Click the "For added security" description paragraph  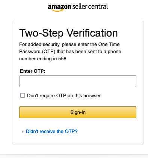[70, 52]
